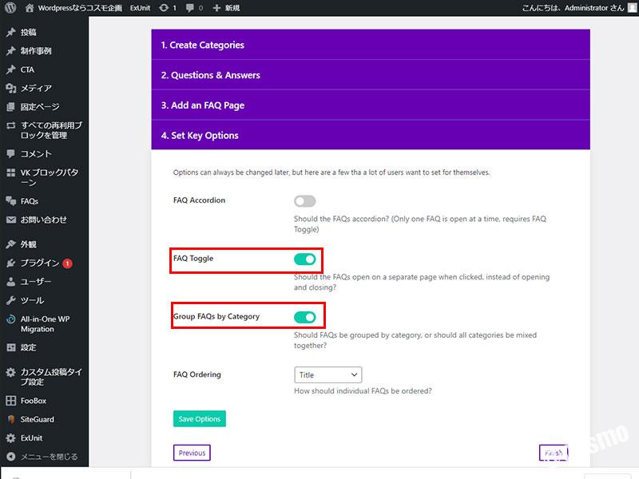639x479 pixels.
Task: Open the All-in-One WP Migration menu
Action: 44,323
